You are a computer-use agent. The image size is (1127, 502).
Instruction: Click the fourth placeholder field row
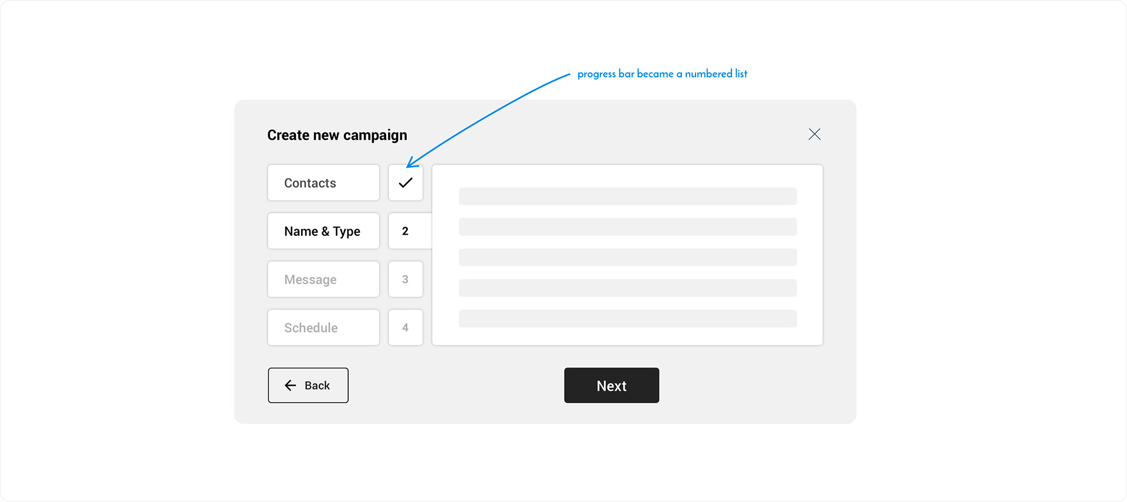coord(627,287)
